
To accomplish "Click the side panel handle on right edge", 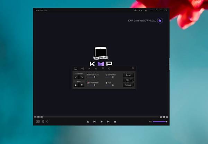I will coord(169,64).
